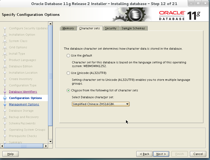This screenshot has width=210, height=160.
Task: Cancel the installation
Action: (198, 154)
